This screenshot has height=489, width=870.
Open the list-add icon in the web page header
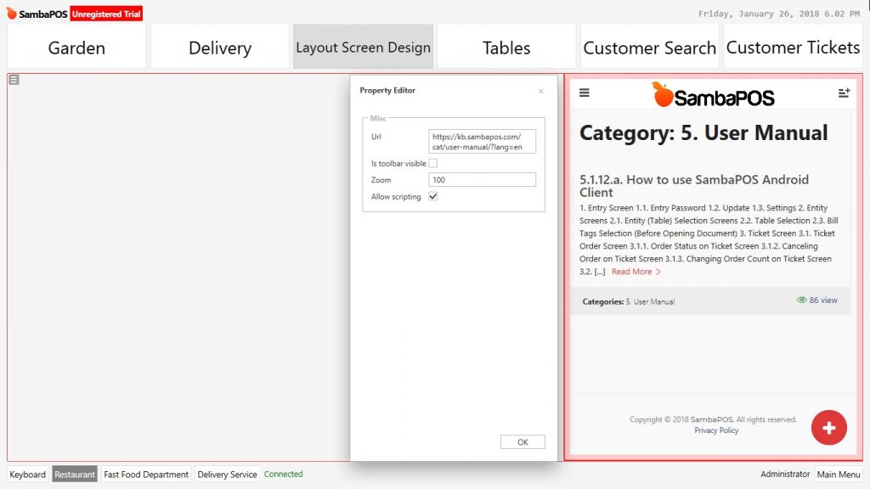(x=844, y=93)
